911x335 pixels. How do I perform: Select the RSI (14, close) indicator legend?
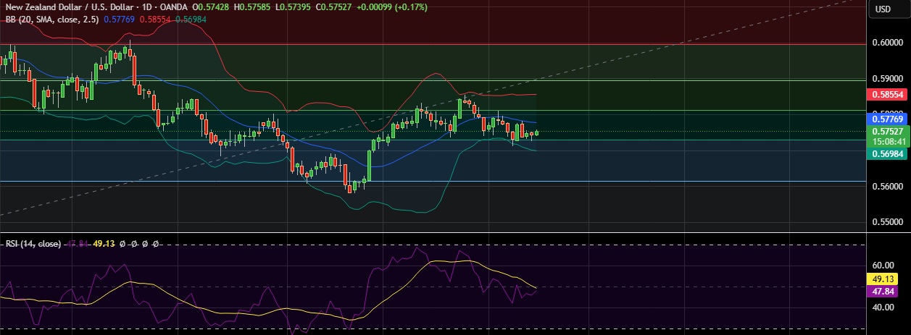[32, 244]
